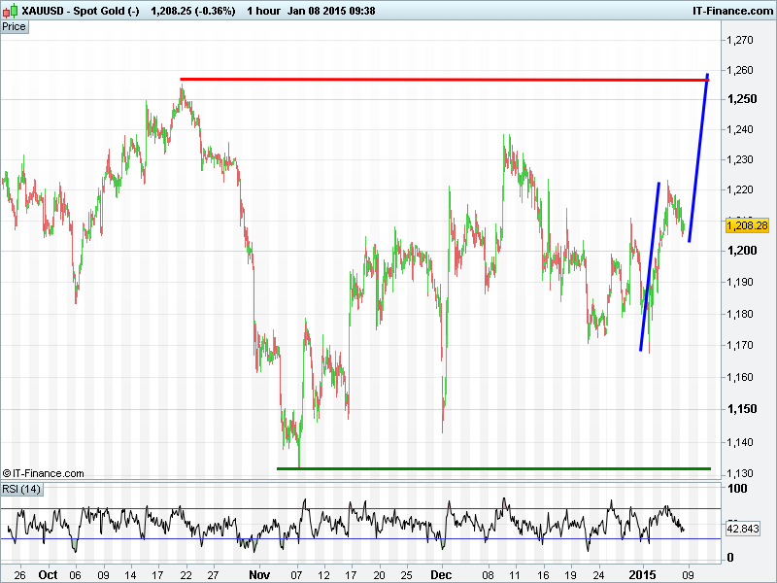
Task: Click the © IT-Finance.com watermark
Action: 44,473
